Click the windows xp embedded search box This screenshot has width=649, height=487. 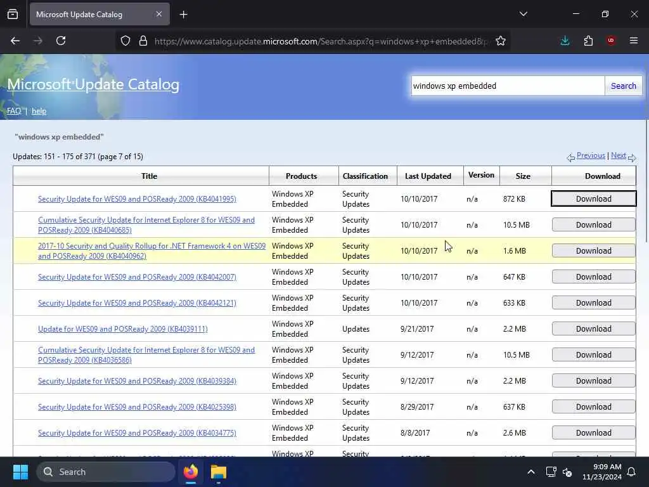coord(508,86)
